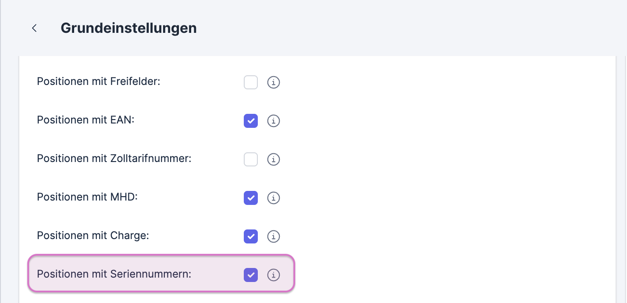The width and height of the screenshot is (627, 303).
Task: Click the Positionen mit MHD label text
Action: (x=87, y=197)
